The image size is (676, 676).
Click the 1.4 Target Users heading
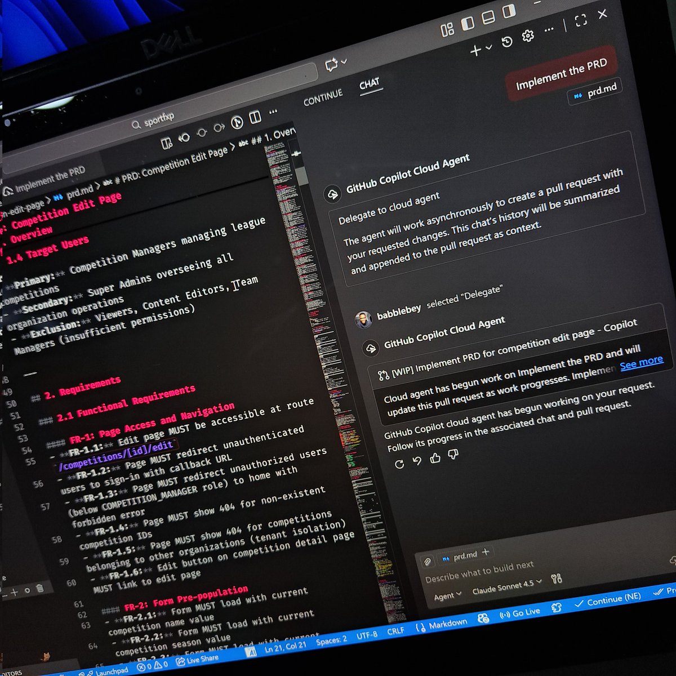tap(48, 251)
